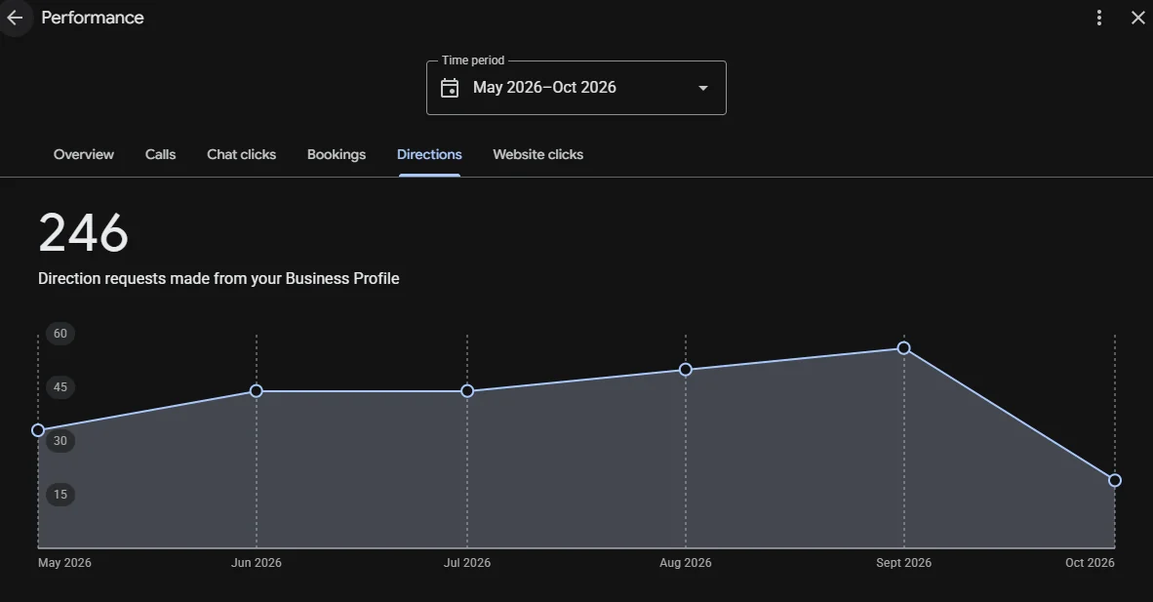The width and height of the screenshot is (1153, 602).
Task: Switch to the Overview tab
Action: 84,154
